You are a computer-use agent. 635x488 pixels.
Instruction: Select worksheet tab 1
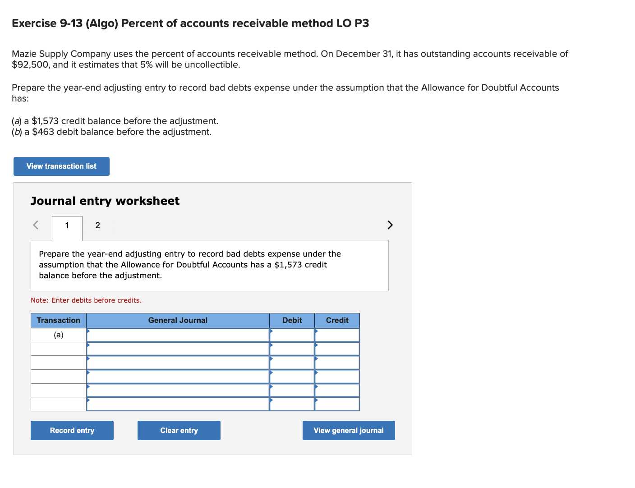point(67,225)
